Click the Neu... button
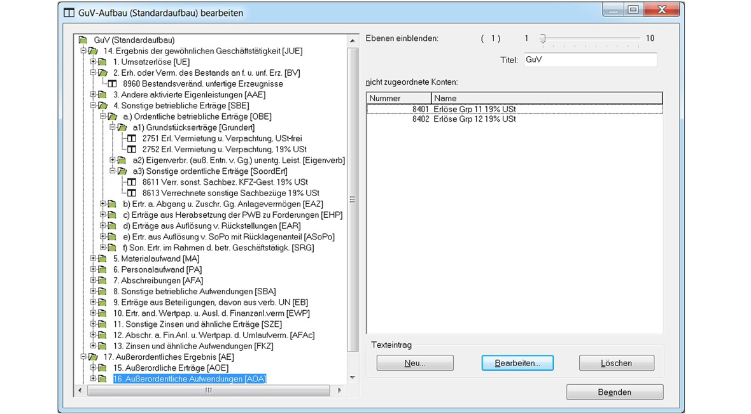 [414, 363]
